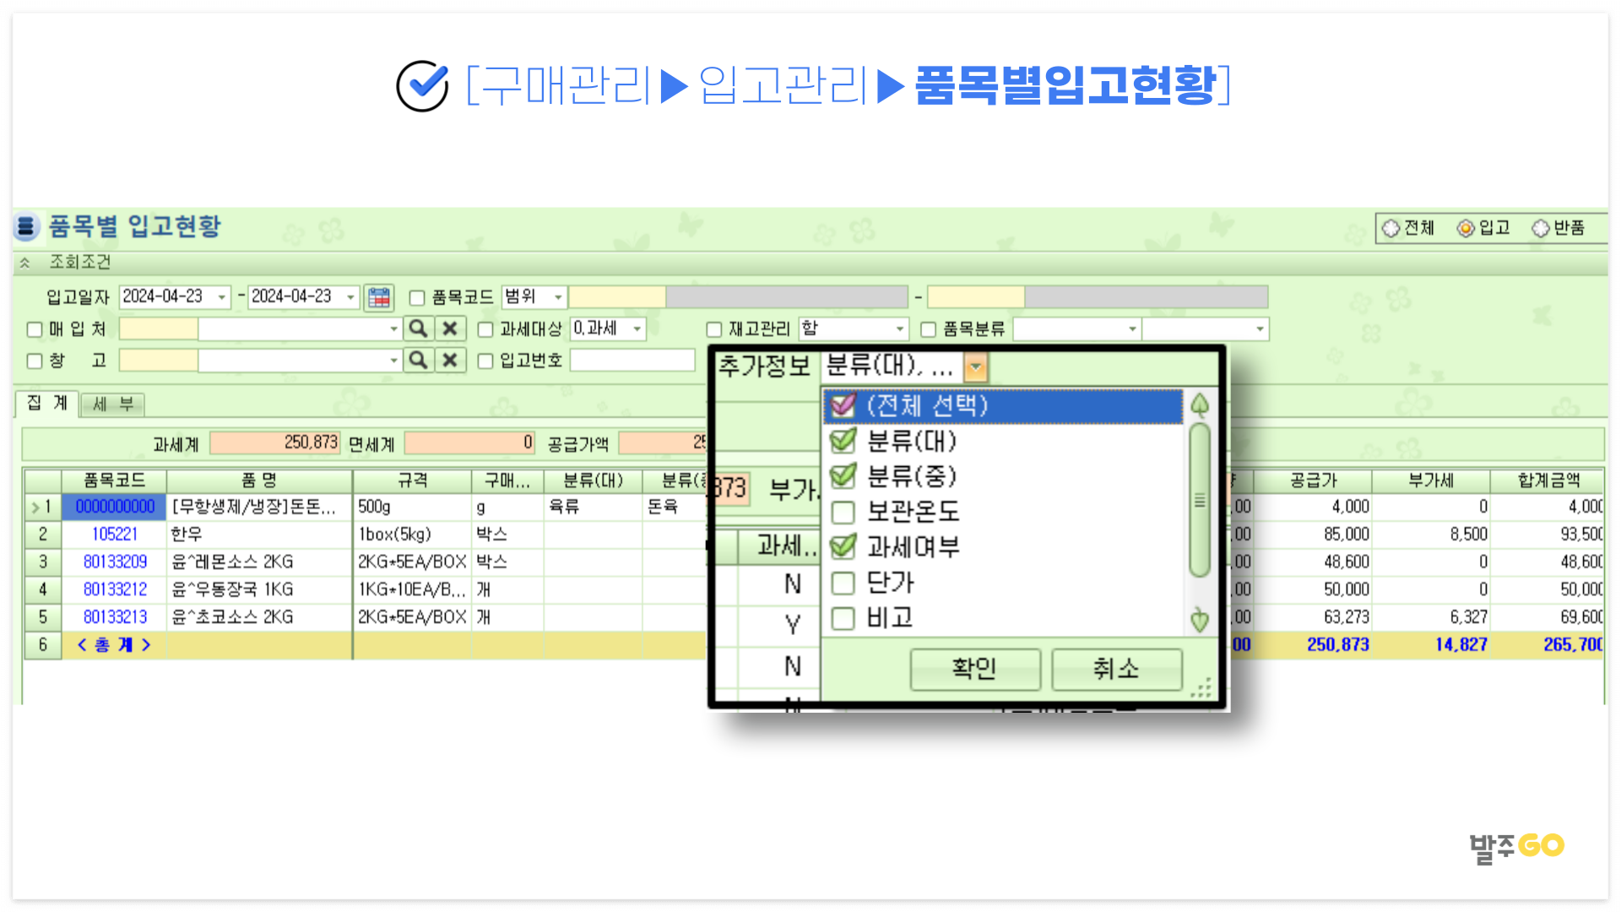This screenshot has height=912, width=1621.
Task: Click the 창고 search magnifier icon
Action: (418, 361)
